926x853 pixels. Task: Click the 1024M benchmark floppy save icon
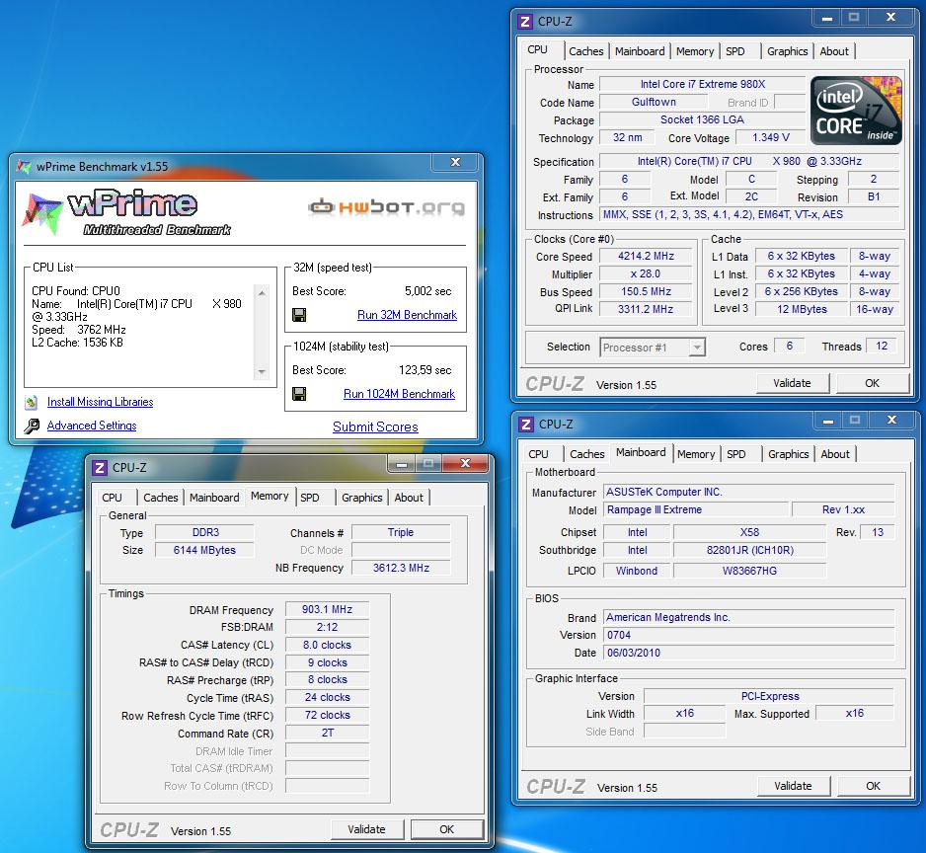(299, 393)
